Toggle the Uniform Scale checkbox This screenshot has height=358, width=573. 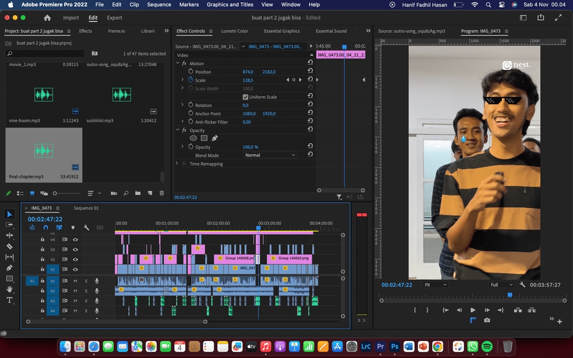[245, 97]
